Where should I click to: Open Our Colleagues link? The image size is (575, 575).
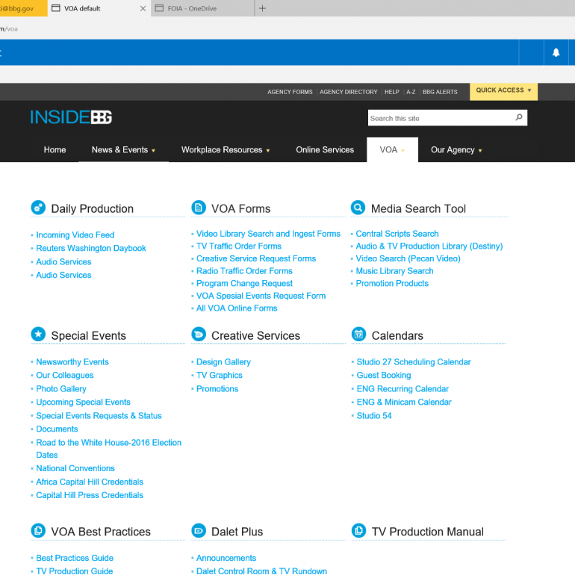tap(64, 375)
